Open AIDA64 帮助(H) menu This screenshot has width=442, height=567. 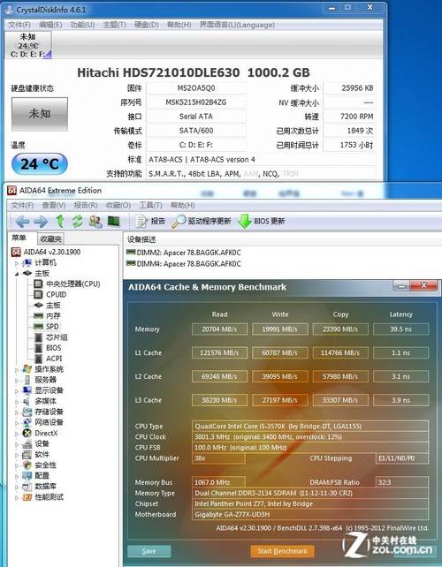pos(183,206)
